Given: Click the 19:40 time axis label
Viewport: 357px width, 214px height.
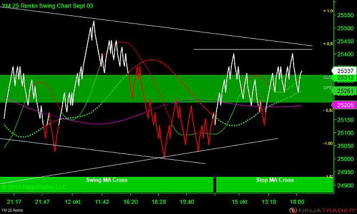Looking at the screenshot, I should [x=187, y=201].
